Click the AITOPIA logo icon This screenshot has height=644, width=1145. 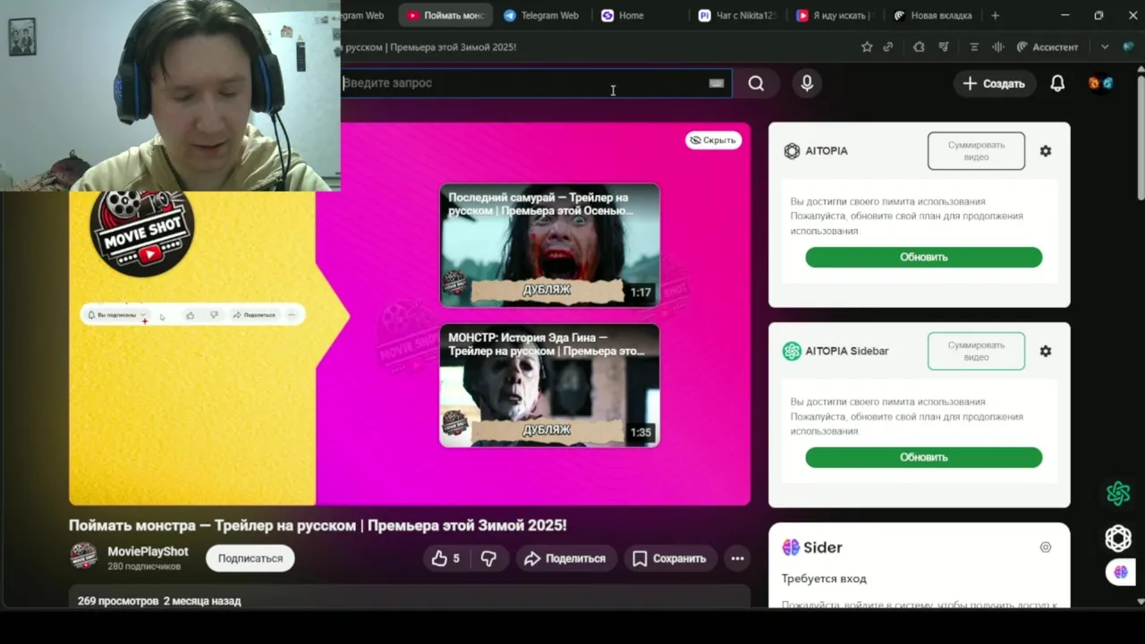[792, 151]
